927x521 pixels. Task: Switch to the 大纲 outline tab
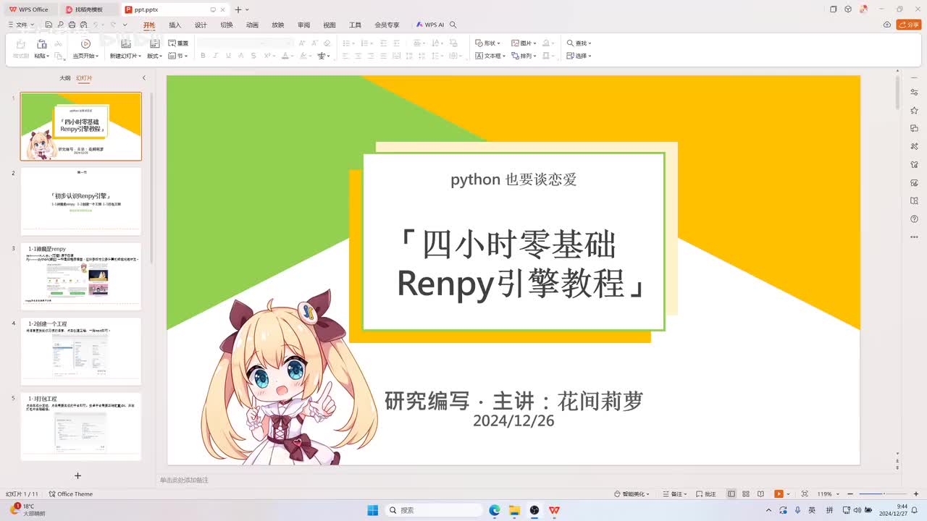click(65, 78)
